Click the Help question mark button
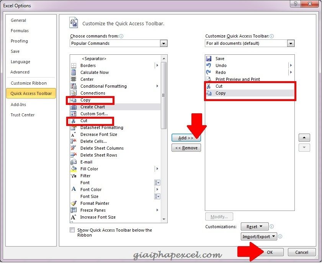Screen dimensions: 322x263 coord(296,4)
